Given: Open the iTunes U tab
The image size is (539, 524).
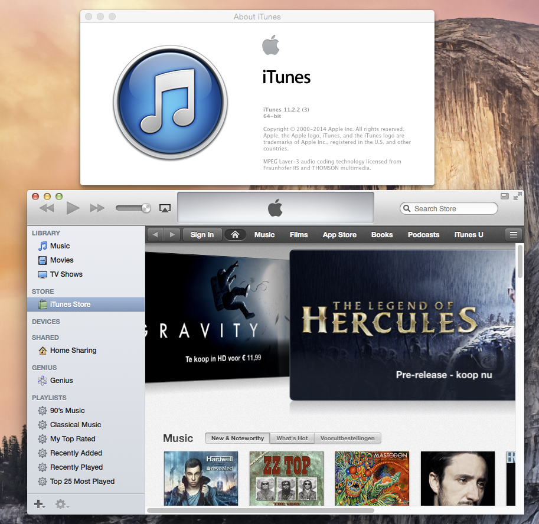Looking at the screenshot, I should tap(469, 235).
